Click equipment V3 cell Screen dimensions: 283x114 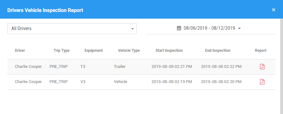tap(83, 82)
